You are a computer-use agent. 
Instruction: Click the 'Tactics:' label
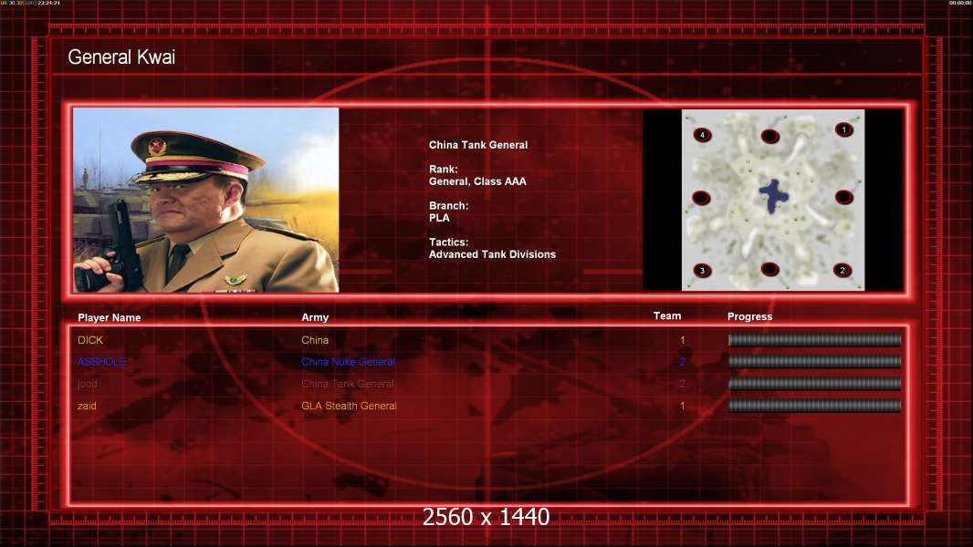click(449, 243)
